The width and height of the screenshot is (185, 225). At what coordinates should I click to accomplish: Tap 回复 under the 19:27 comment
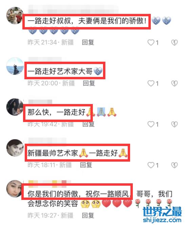88,216
